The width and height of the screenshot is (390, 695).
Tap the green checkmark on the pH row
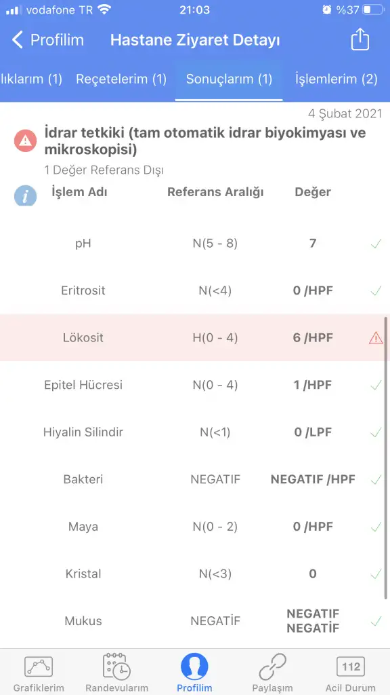click(376, 244)
